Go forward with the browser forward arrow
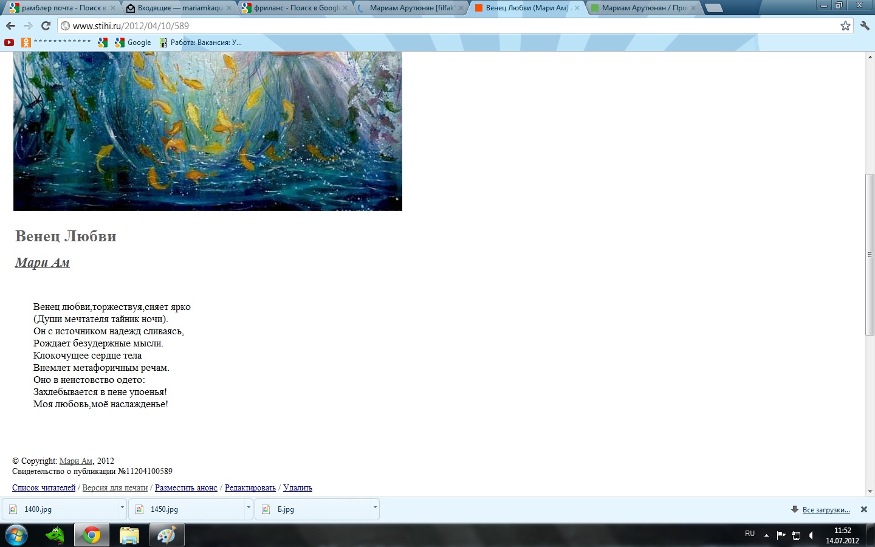875x547 pixels. click(28, 26)
